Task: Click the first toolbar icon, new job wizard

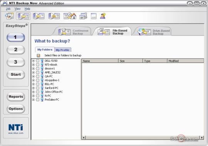Action: pyautogui.click(x=9, y=16)
